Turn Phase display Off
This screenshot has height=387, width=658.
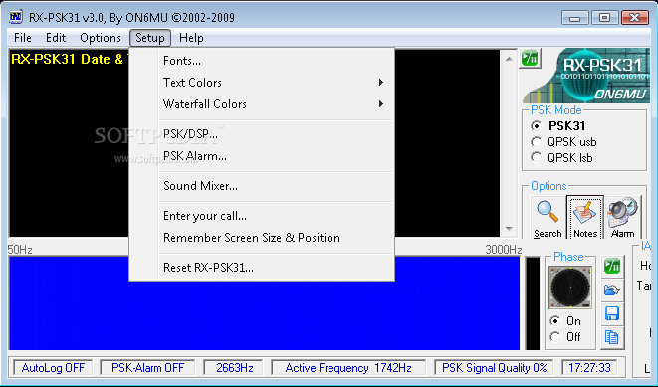tap(554, 336)
